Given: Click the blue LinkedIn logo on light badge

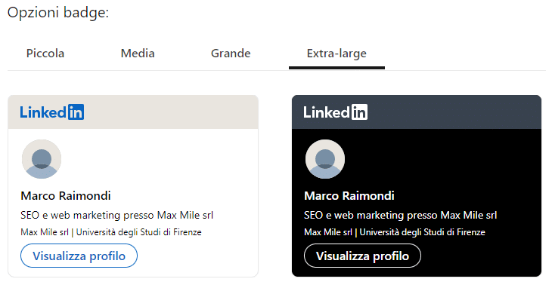Looking at the screenshot, I should pos(51,112).
